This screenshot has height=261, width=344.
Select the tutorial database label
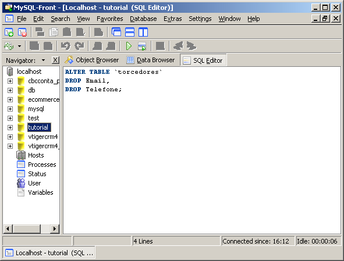pyautogui.click(x=39, y=127)
